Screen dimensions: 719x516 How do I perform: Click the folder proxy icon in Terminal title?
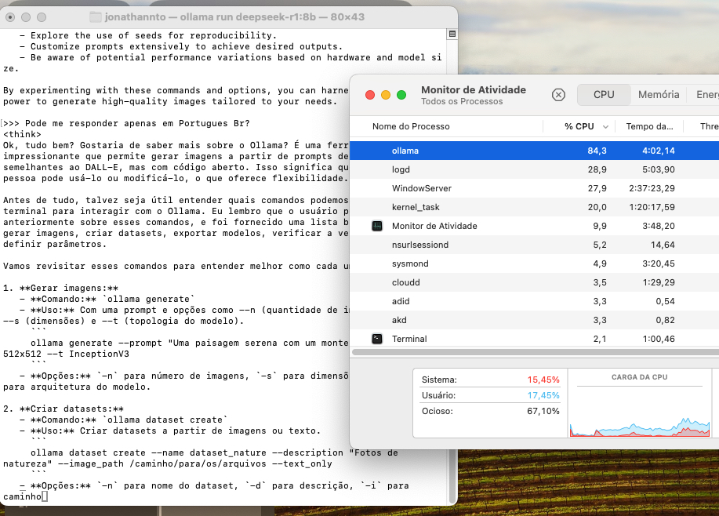click(x=96, y=17)
